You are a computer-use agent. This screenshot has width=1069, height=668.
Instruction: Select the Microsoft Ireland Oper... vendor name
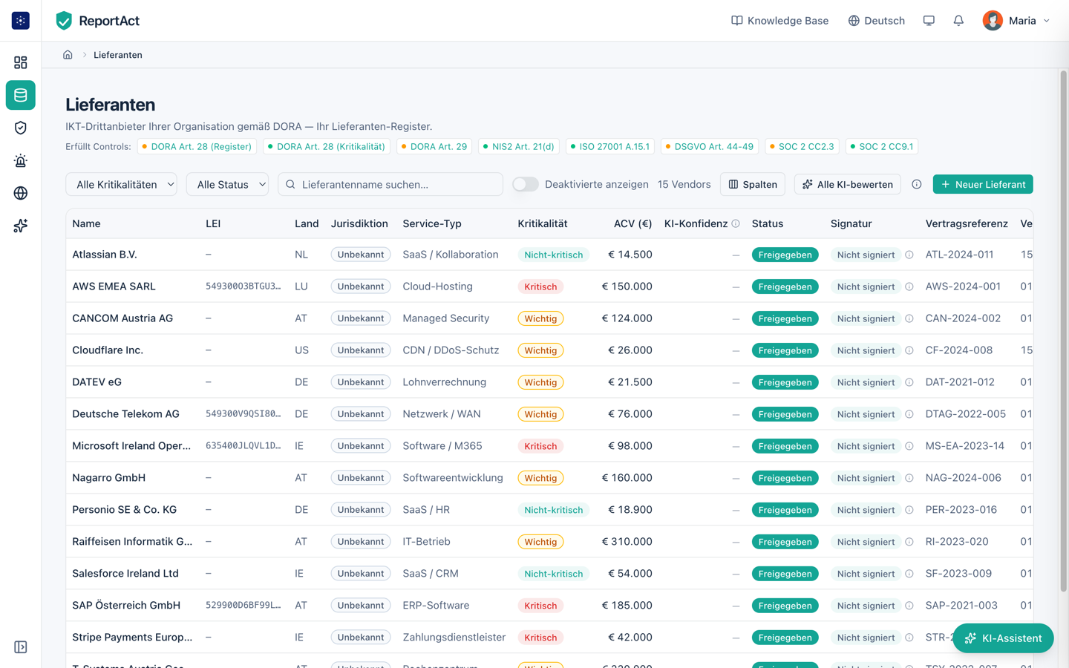point(131,446)
